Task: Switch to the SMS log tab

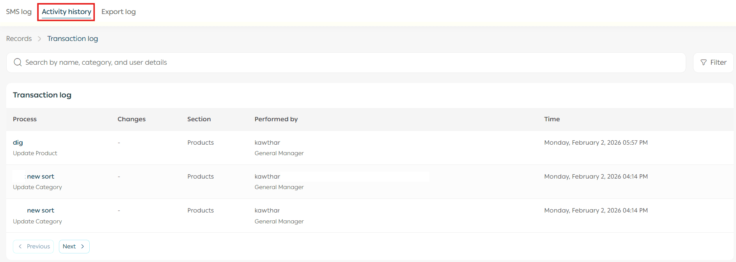Action: (x=19, y=12)
